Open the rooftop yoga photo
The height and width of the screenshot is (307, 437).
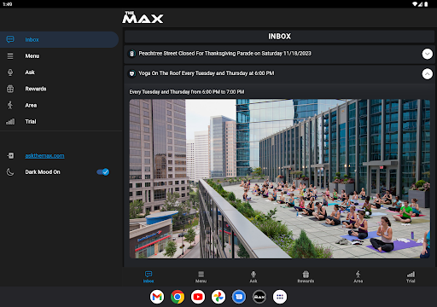click(x=280, y=178)
